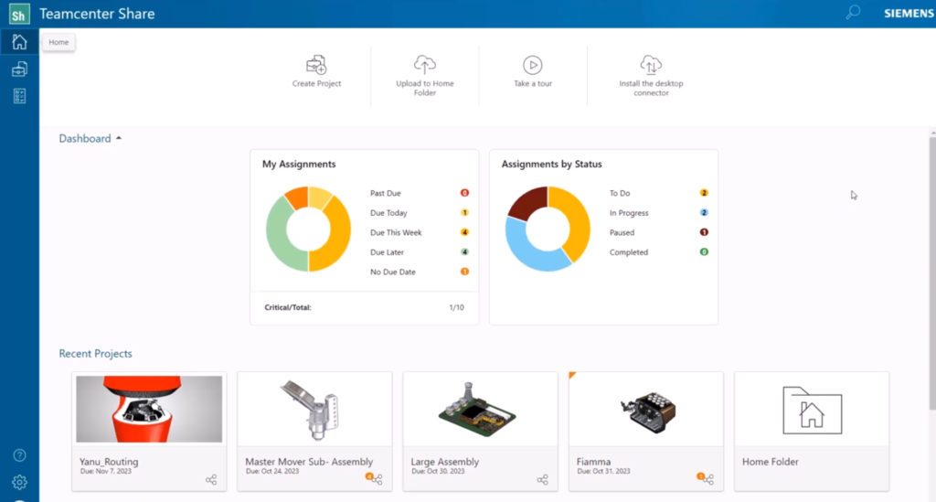Click the In Progress count badge

pos(704,212)
